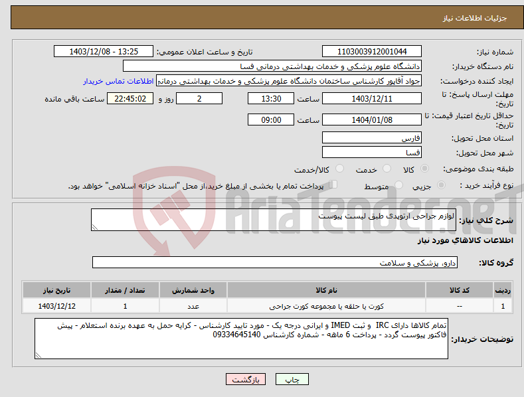Click the شهر محل تحویل label
The image size is (524, 397).
coord(485,153)
